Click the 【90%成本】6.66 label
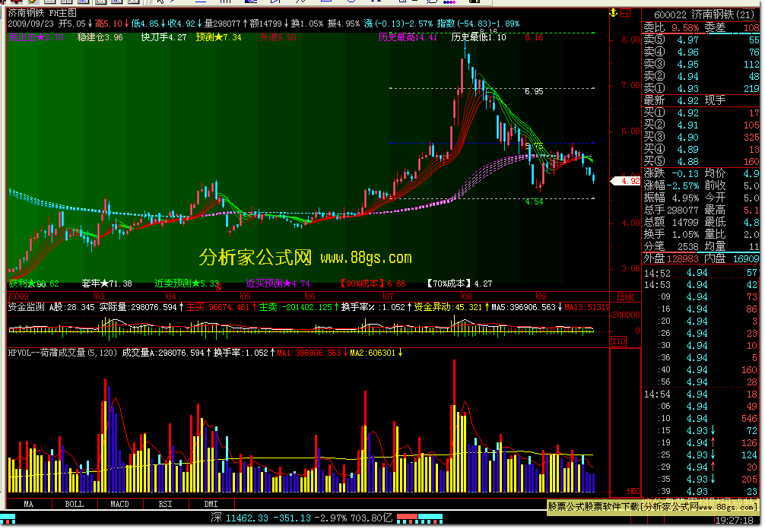Viewport: 765px width, 529px height. tap(373, 284)
